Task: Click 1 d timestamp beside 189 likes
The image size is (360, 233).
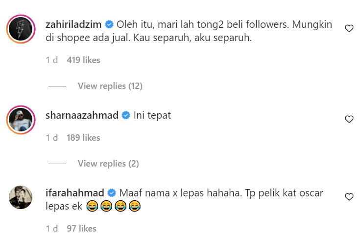Action: pos(51,138)
